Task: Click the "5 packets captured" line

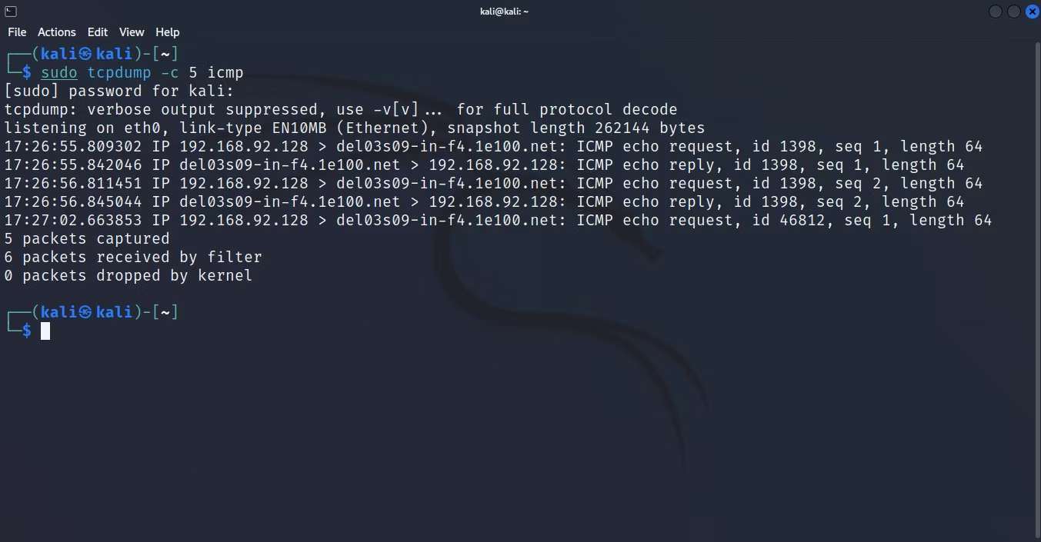Action: click(x=87, y=239)
